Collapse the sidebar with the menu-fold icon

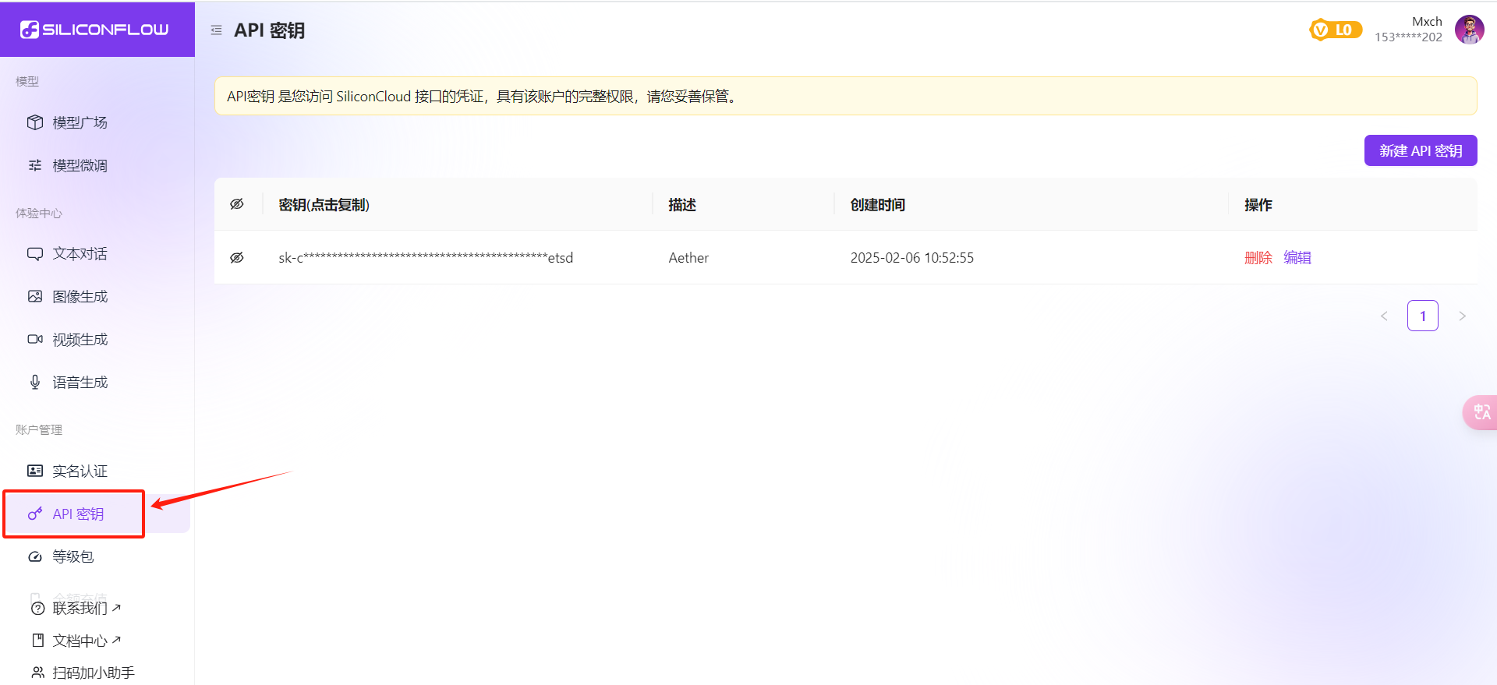[216, 30]
